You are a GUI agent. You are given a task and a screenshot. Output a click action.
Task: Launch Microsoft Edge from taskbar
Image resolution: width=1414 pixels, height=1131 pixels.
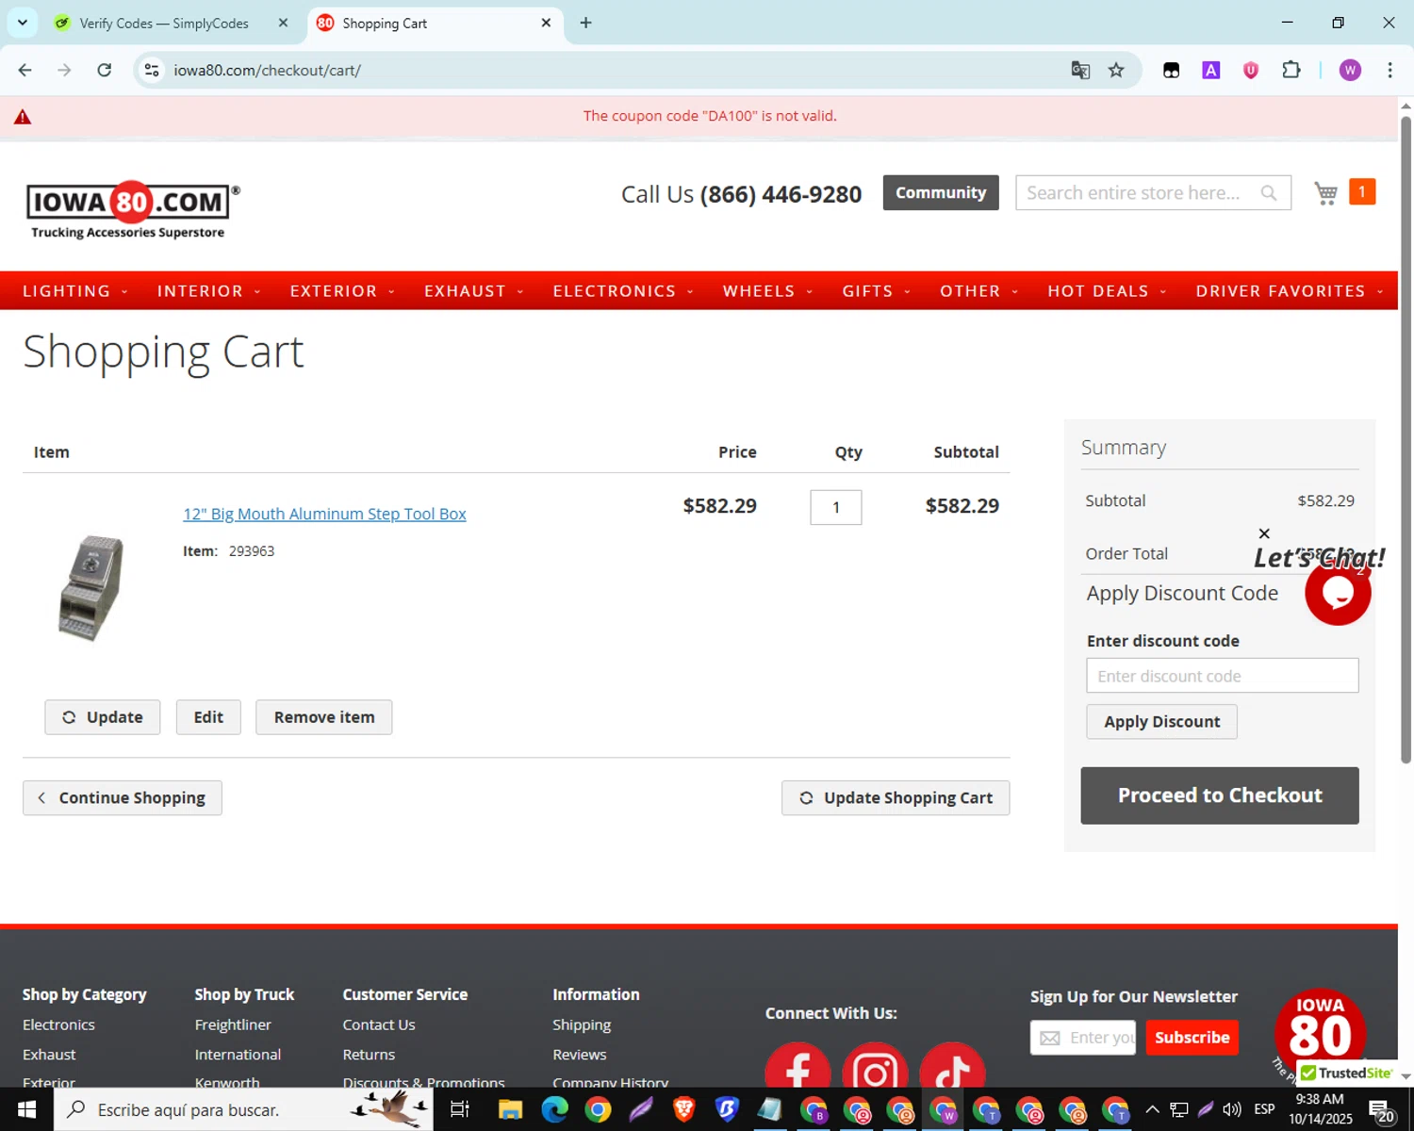554,1109
